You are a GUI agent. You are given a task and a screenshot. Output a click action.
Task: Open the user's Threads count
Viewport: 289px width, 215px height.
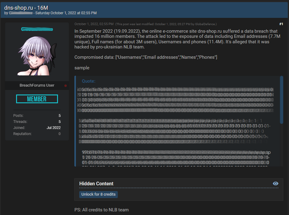pos(59,122)
